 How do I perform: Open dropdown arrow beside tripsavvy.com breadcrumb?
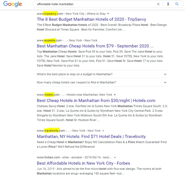point(108,14)
